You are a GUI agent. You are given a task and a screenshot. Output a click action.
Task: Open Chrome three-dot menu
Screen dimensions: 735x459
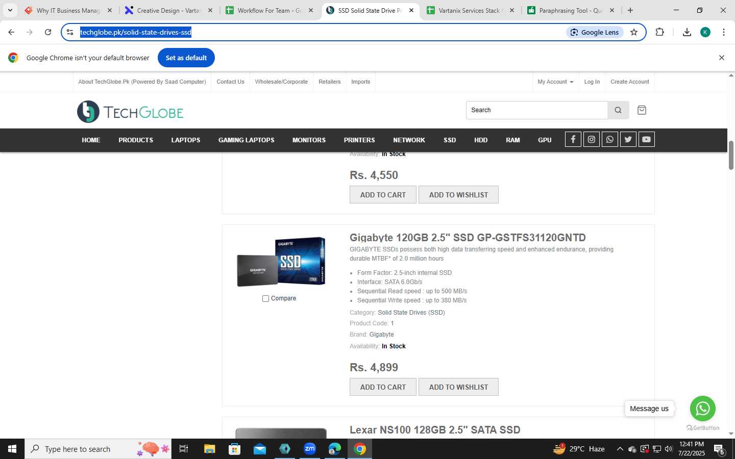[724, 32]
